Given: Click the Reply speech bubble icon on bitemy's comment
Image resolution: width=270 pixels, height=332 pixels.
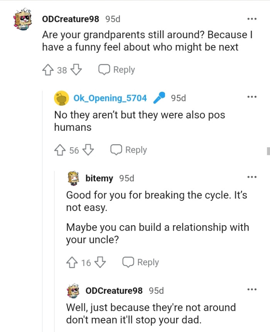Looking at the screenshot, I should (127, 262).
